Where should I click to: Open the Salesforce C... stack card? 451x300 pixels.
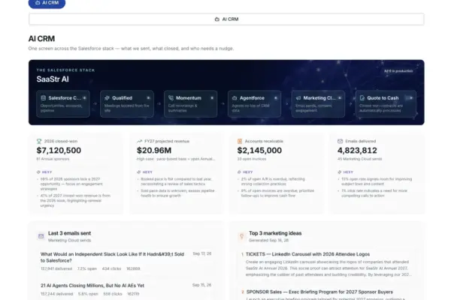point(63,104)
